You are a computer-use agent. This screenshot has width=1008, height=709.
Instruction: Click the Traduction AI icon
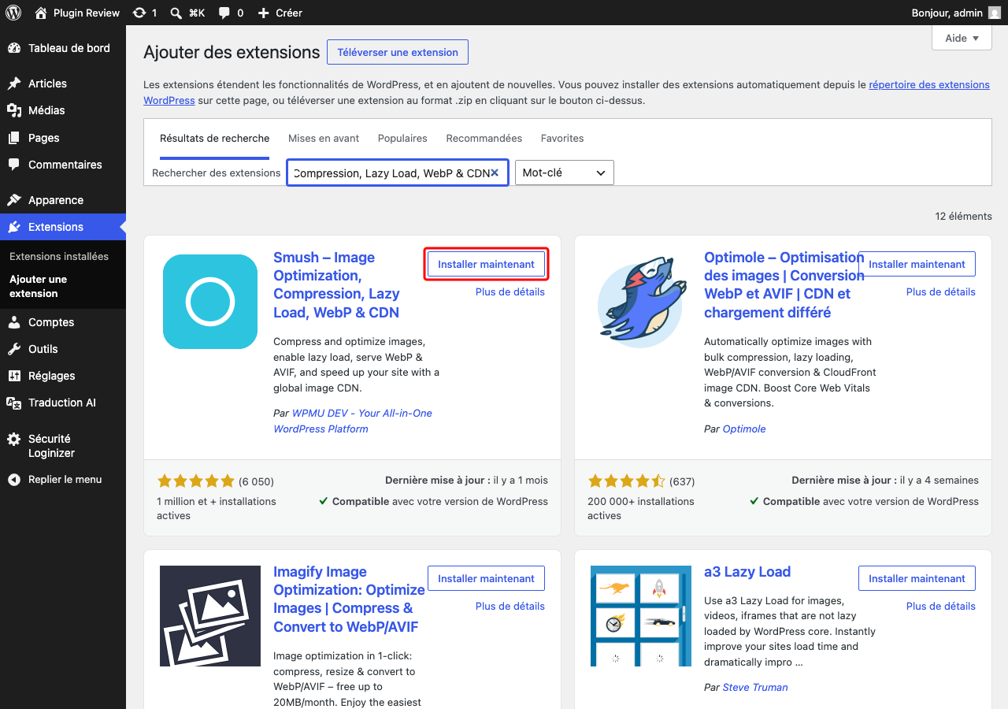[x=14, y=403]
